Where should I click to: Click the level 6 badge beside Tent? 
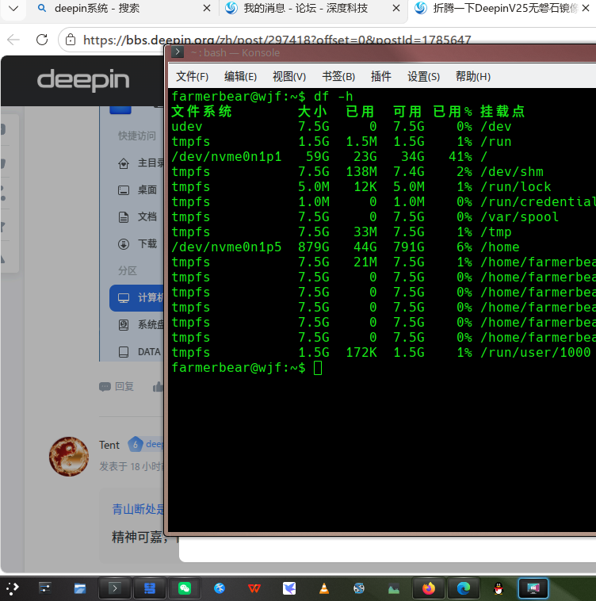(x=135, y=445)
